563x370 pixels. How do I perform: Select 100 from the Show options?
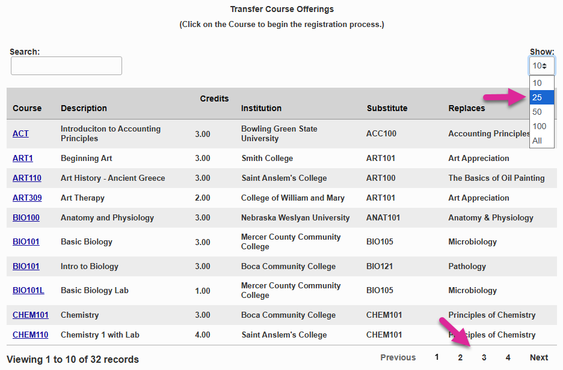(539, 126)
